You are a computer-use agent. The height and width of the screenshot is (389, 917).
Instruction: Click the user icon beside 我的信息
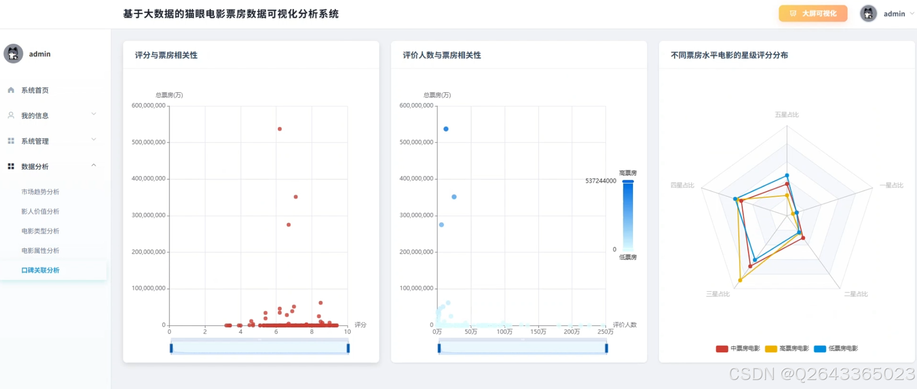11,115
